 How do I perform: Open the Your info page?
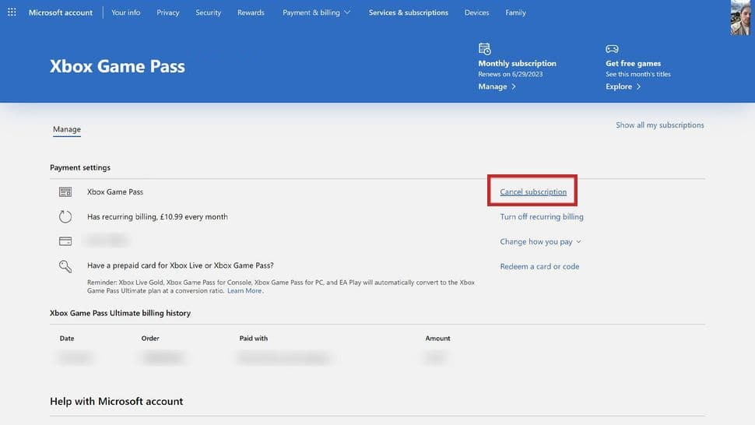[125, 12]
